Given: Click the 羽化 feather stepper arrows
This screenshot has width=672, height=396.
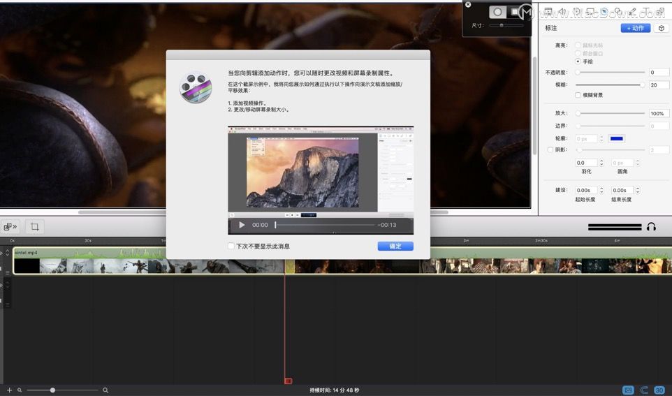Looking at the screenshot, I should (601, 163).
